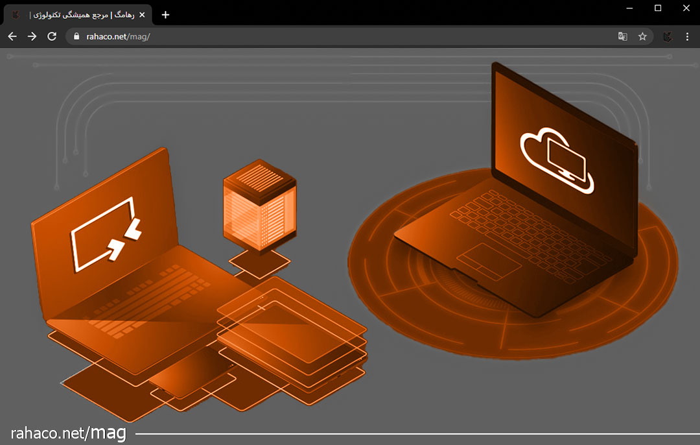Close the رهامگ browser tab
The width and height of the screenshot is (700, 445).
point(142,15)
